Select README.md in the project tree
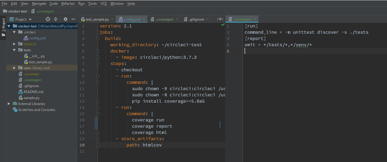 [x=34, y=92]
